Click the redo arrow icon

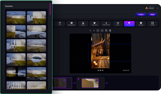click(x=94, y=31)
